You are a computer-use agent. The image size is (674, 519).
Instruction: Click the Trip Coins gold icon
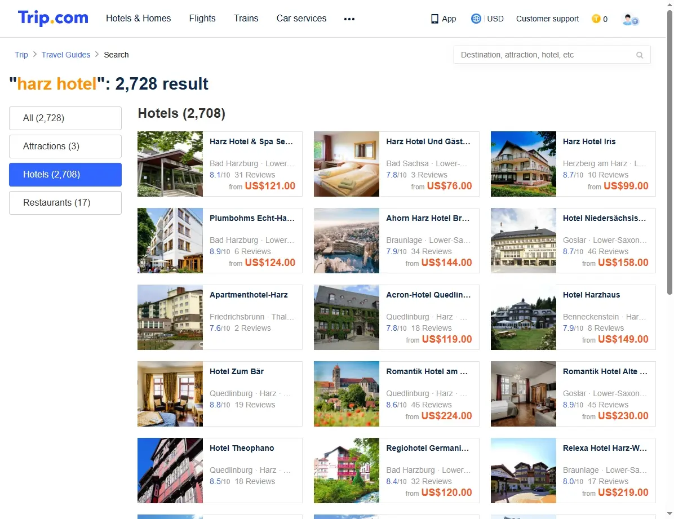pos(596,19)
